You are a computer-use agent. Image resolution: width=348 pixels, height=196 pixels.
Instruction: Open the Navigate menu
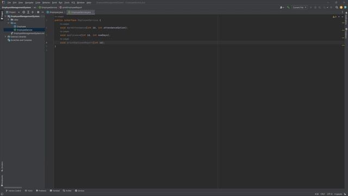coord(29,2)
